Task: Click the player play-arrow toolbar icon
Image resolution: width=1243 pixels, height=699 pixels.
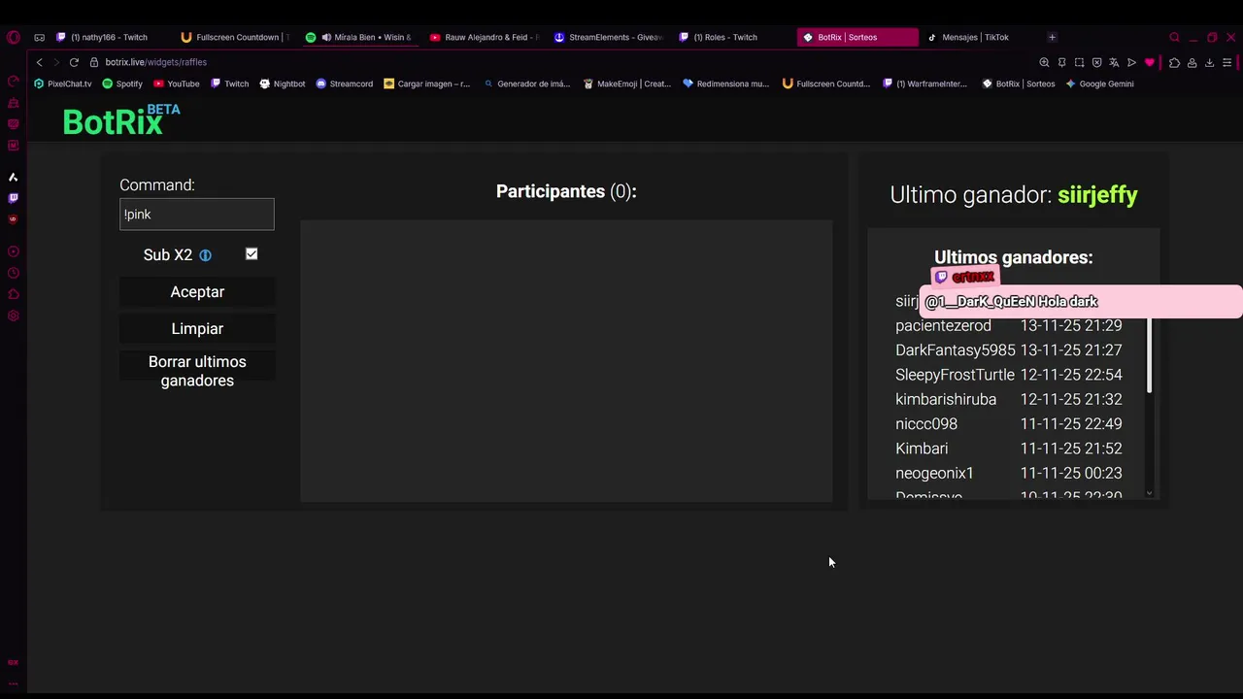Action: pos(1131,62)
